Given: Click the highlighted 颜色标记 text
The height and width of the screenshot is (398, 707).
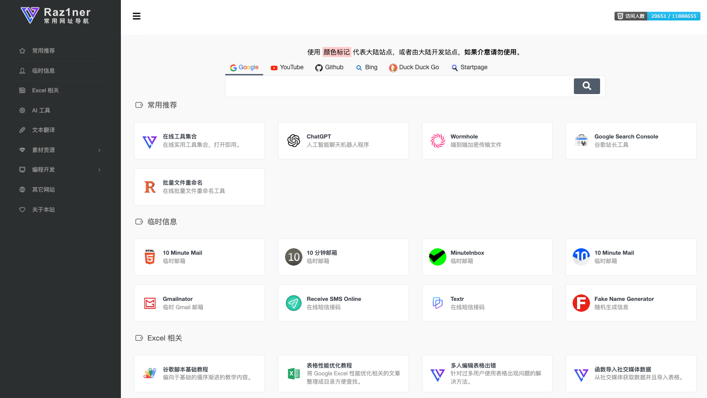Looking at the screenshot, I should 336,52.
